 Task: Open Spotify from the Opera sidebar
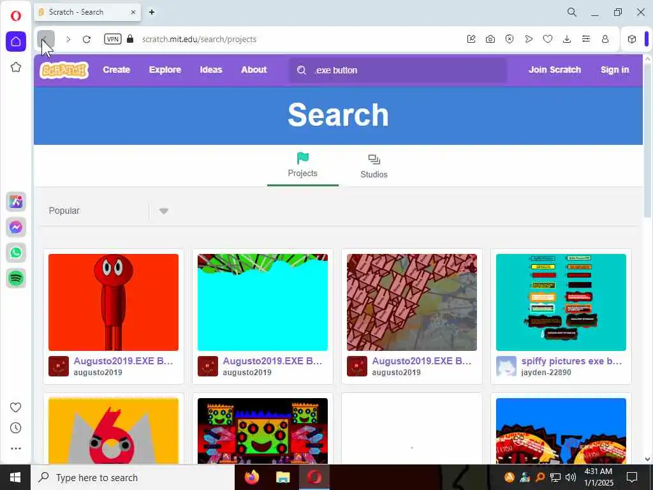coord(16,278)
